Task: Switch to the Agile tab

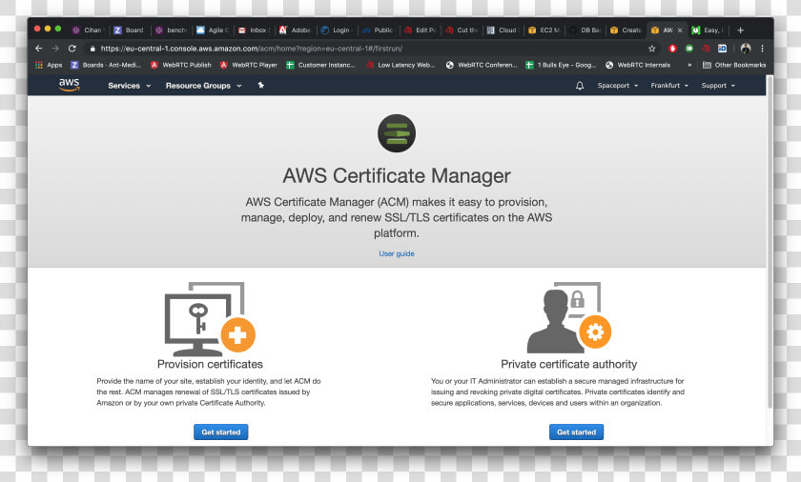Action: pos(213,30)
